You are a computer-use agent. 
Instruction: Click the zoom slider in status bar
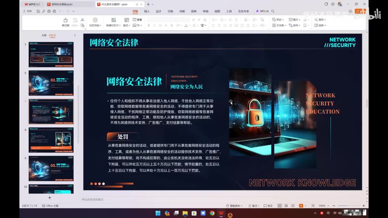(349, 206)
